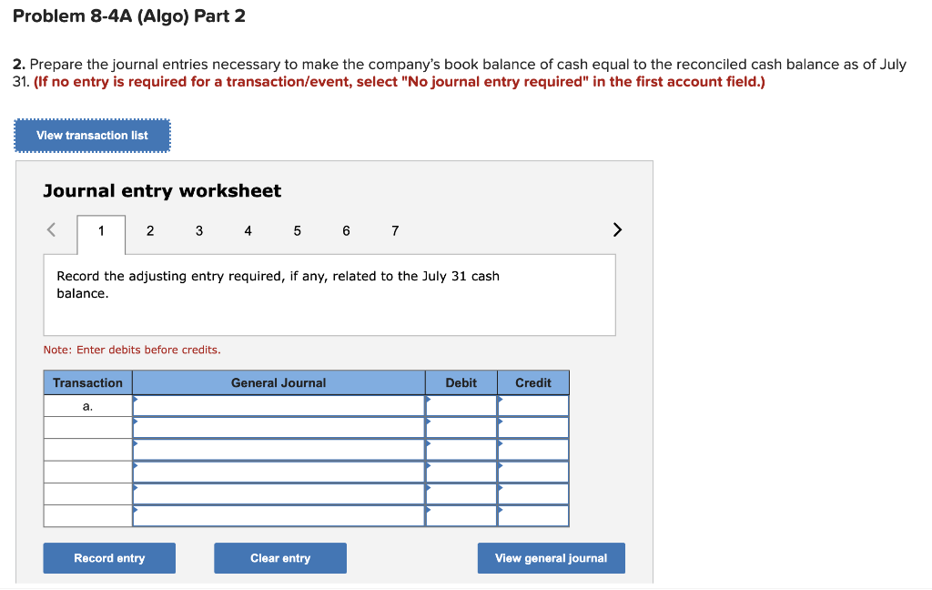
Task: Click Record entry to save the journal entry
Action: 108,557
